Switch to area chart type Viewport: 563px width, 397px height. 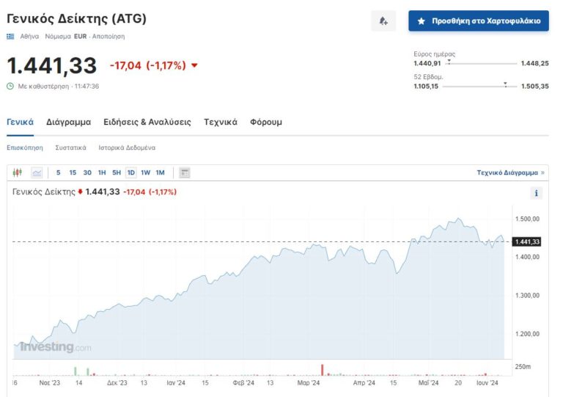pyautogui.click(x=37, y=172)
